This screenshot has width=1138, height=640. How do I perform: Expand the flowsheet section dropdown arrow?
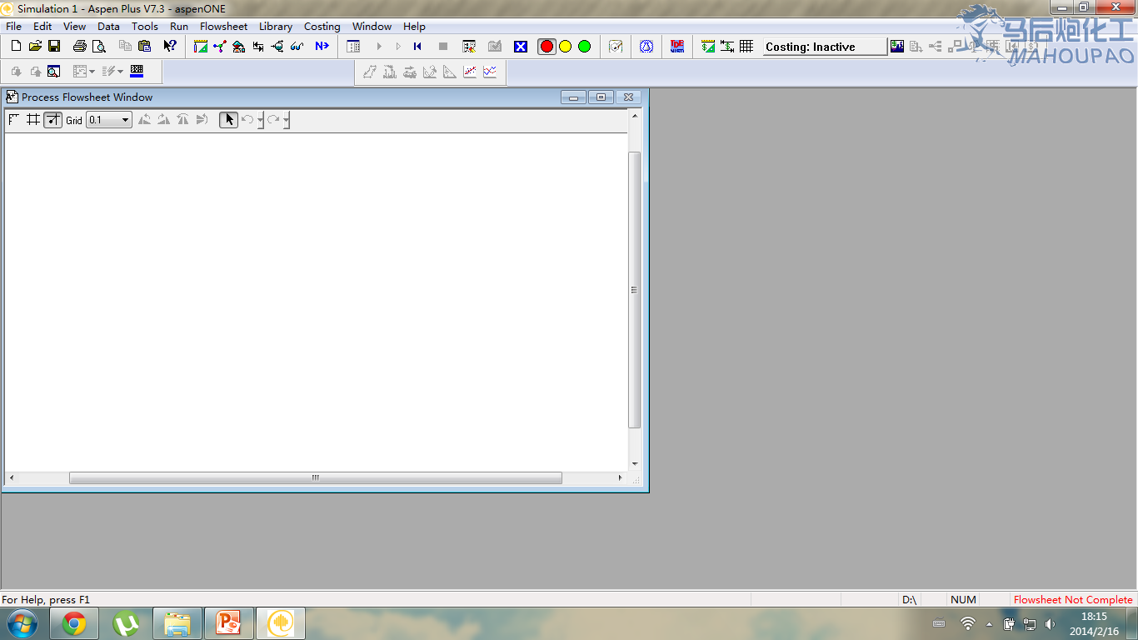tap(92, 72)
